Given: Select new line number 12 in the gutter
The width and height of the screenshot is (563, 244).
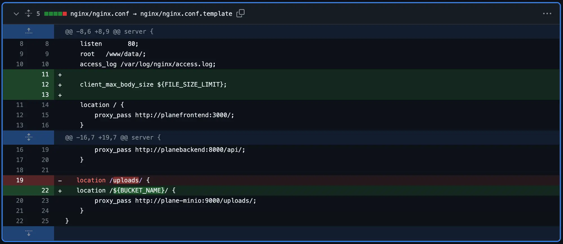Looking at the screenshot, I should 45,84.
